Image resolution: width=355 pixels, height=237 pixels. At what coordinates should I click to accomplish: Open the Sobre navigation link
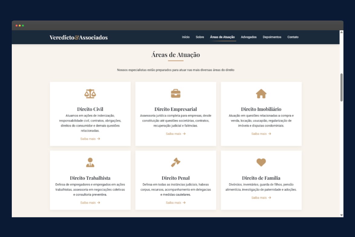click(200, 37)
